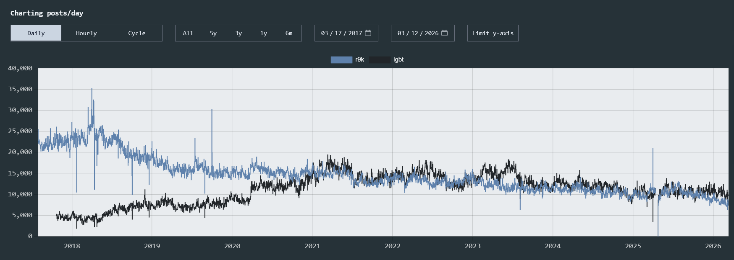
Task: Click the 10,000 y-axis label
Action: (20, 194)
